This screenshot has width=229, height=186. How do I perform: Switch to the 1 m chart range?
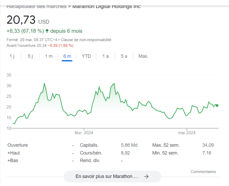click(x=49, y=56)
